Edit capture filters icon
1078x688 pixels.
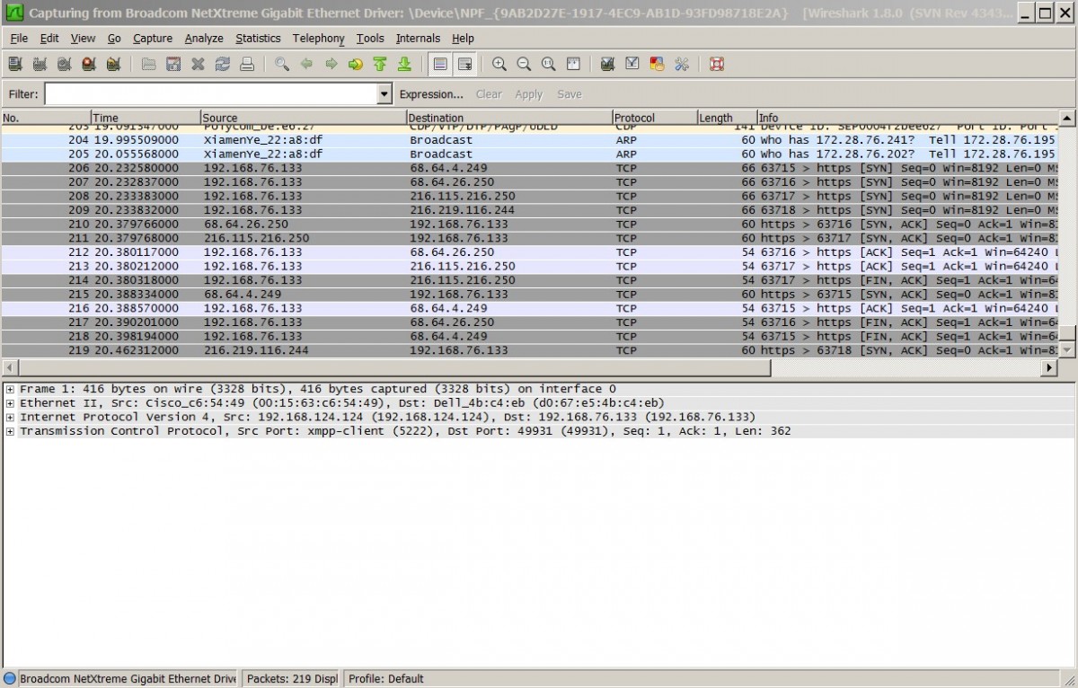608,65
